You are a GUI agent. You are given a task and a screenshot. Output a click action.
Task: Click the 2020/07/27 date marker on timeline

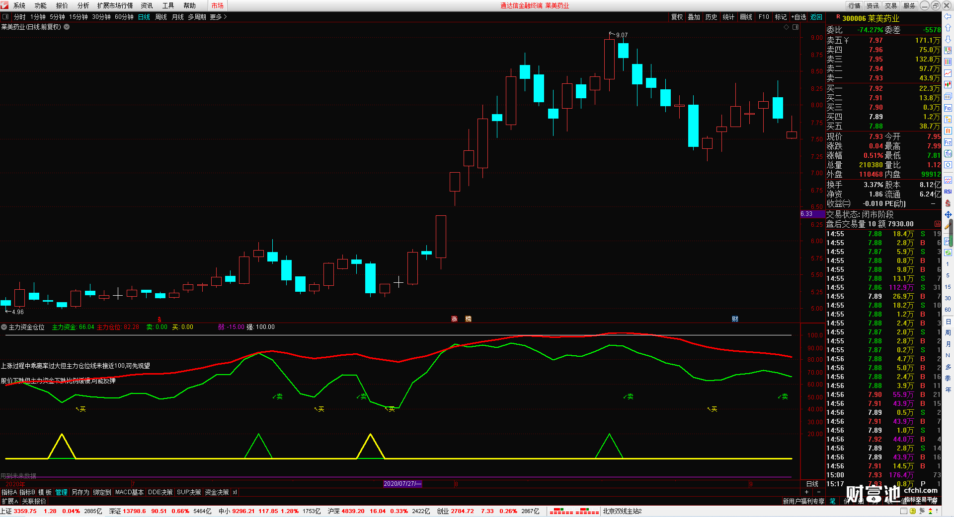point(402,484)
